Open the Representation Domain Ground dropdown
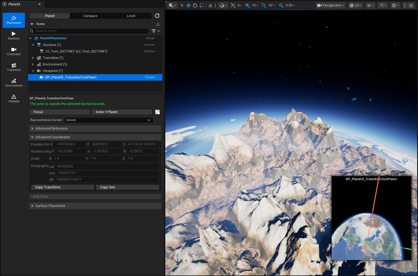 click(x=109, y=120)
